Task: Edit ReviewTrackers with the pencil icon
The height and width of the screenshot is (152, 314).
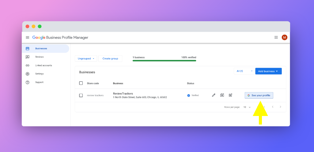Action: tap(214, 95)
